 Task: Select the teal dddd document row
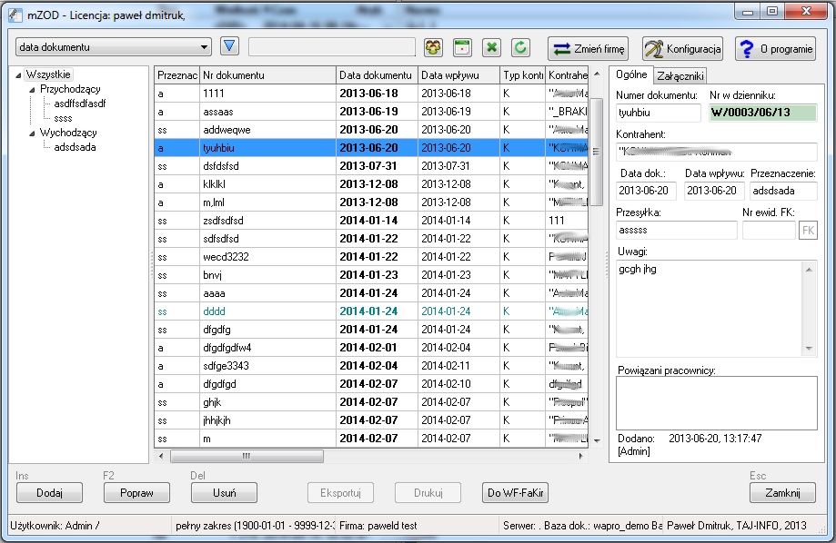coord(371,311)
